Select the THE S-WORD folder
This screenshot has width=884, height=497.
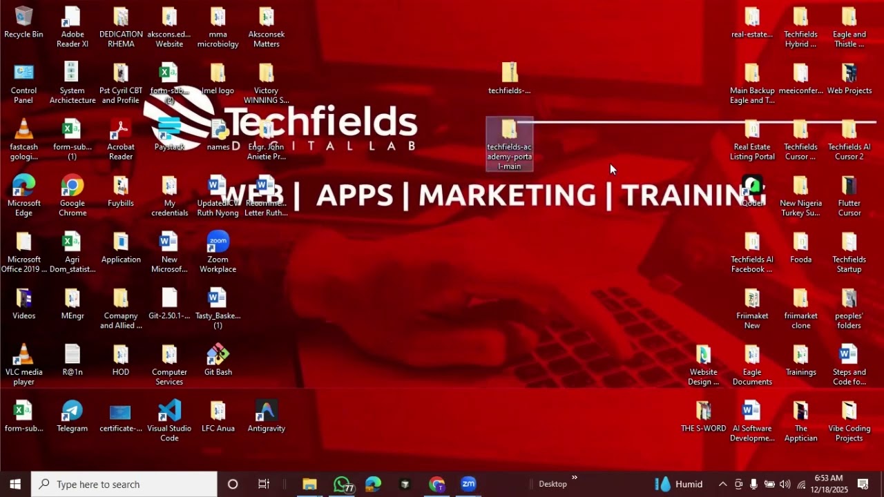click(x=704, y=417)
